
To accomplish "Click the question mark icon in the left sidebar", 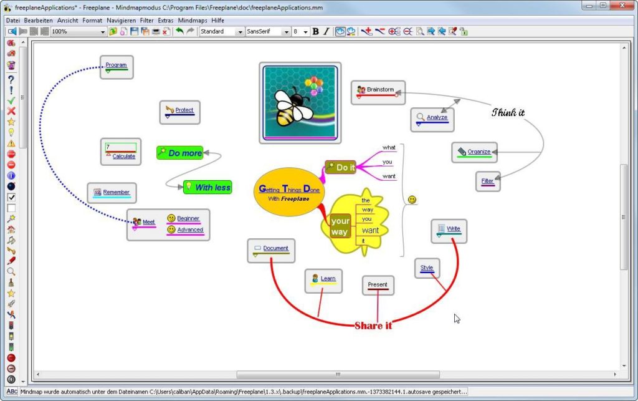I will click(x=11, y=79).
